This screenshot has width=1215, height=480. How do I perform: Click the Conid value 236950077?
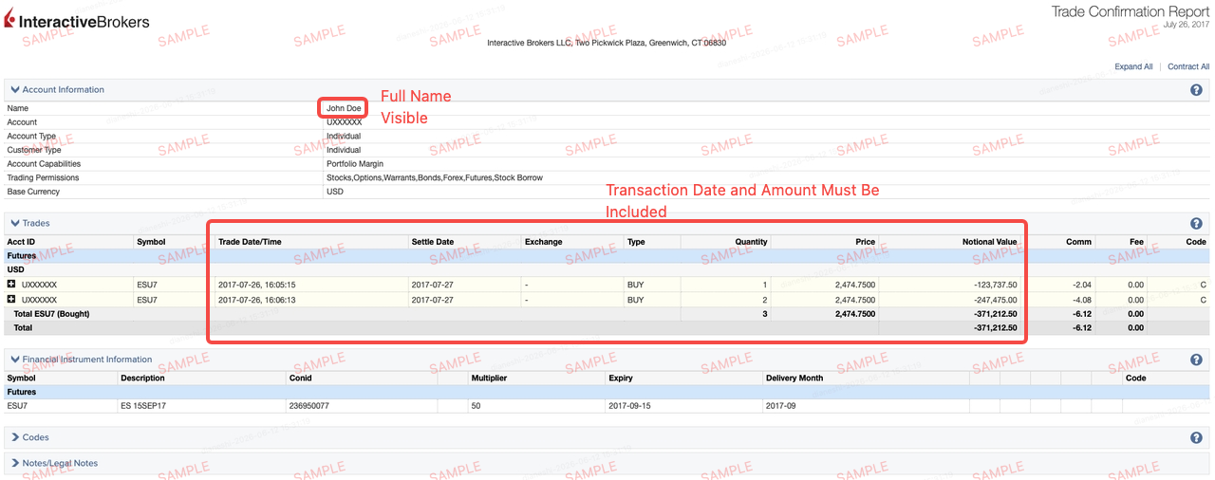308,405
